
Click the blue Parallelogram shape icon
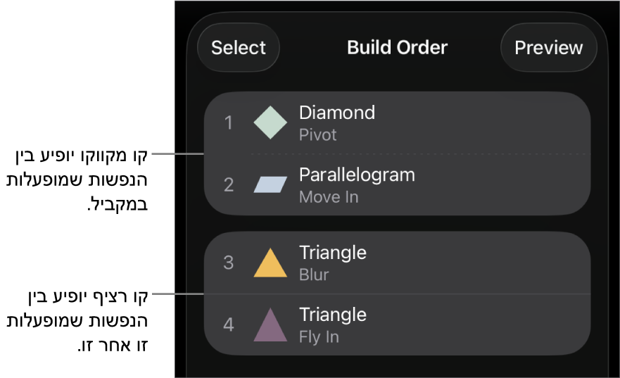[270, 184]
